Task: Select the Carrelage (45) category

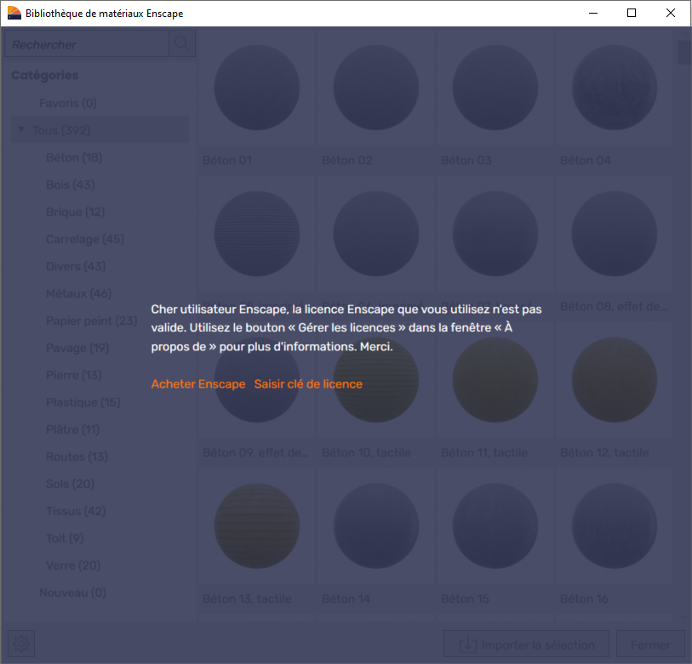Action: coord(85,239)
